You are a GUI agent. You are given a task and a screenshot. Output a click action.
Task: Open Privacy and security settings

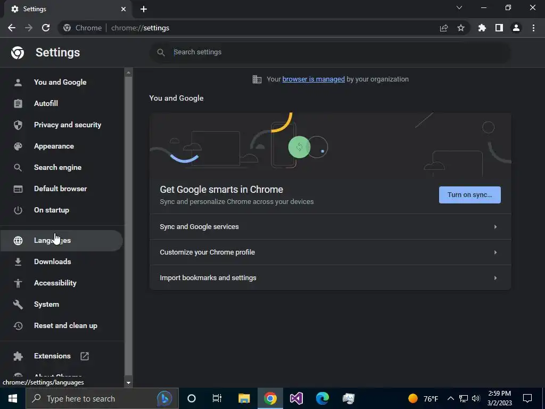[x=61, y=125]
